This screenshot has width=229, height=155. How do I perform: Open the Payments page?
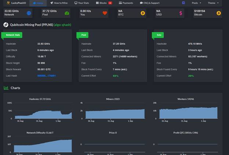pyautogui.click(x=126, y=3)
